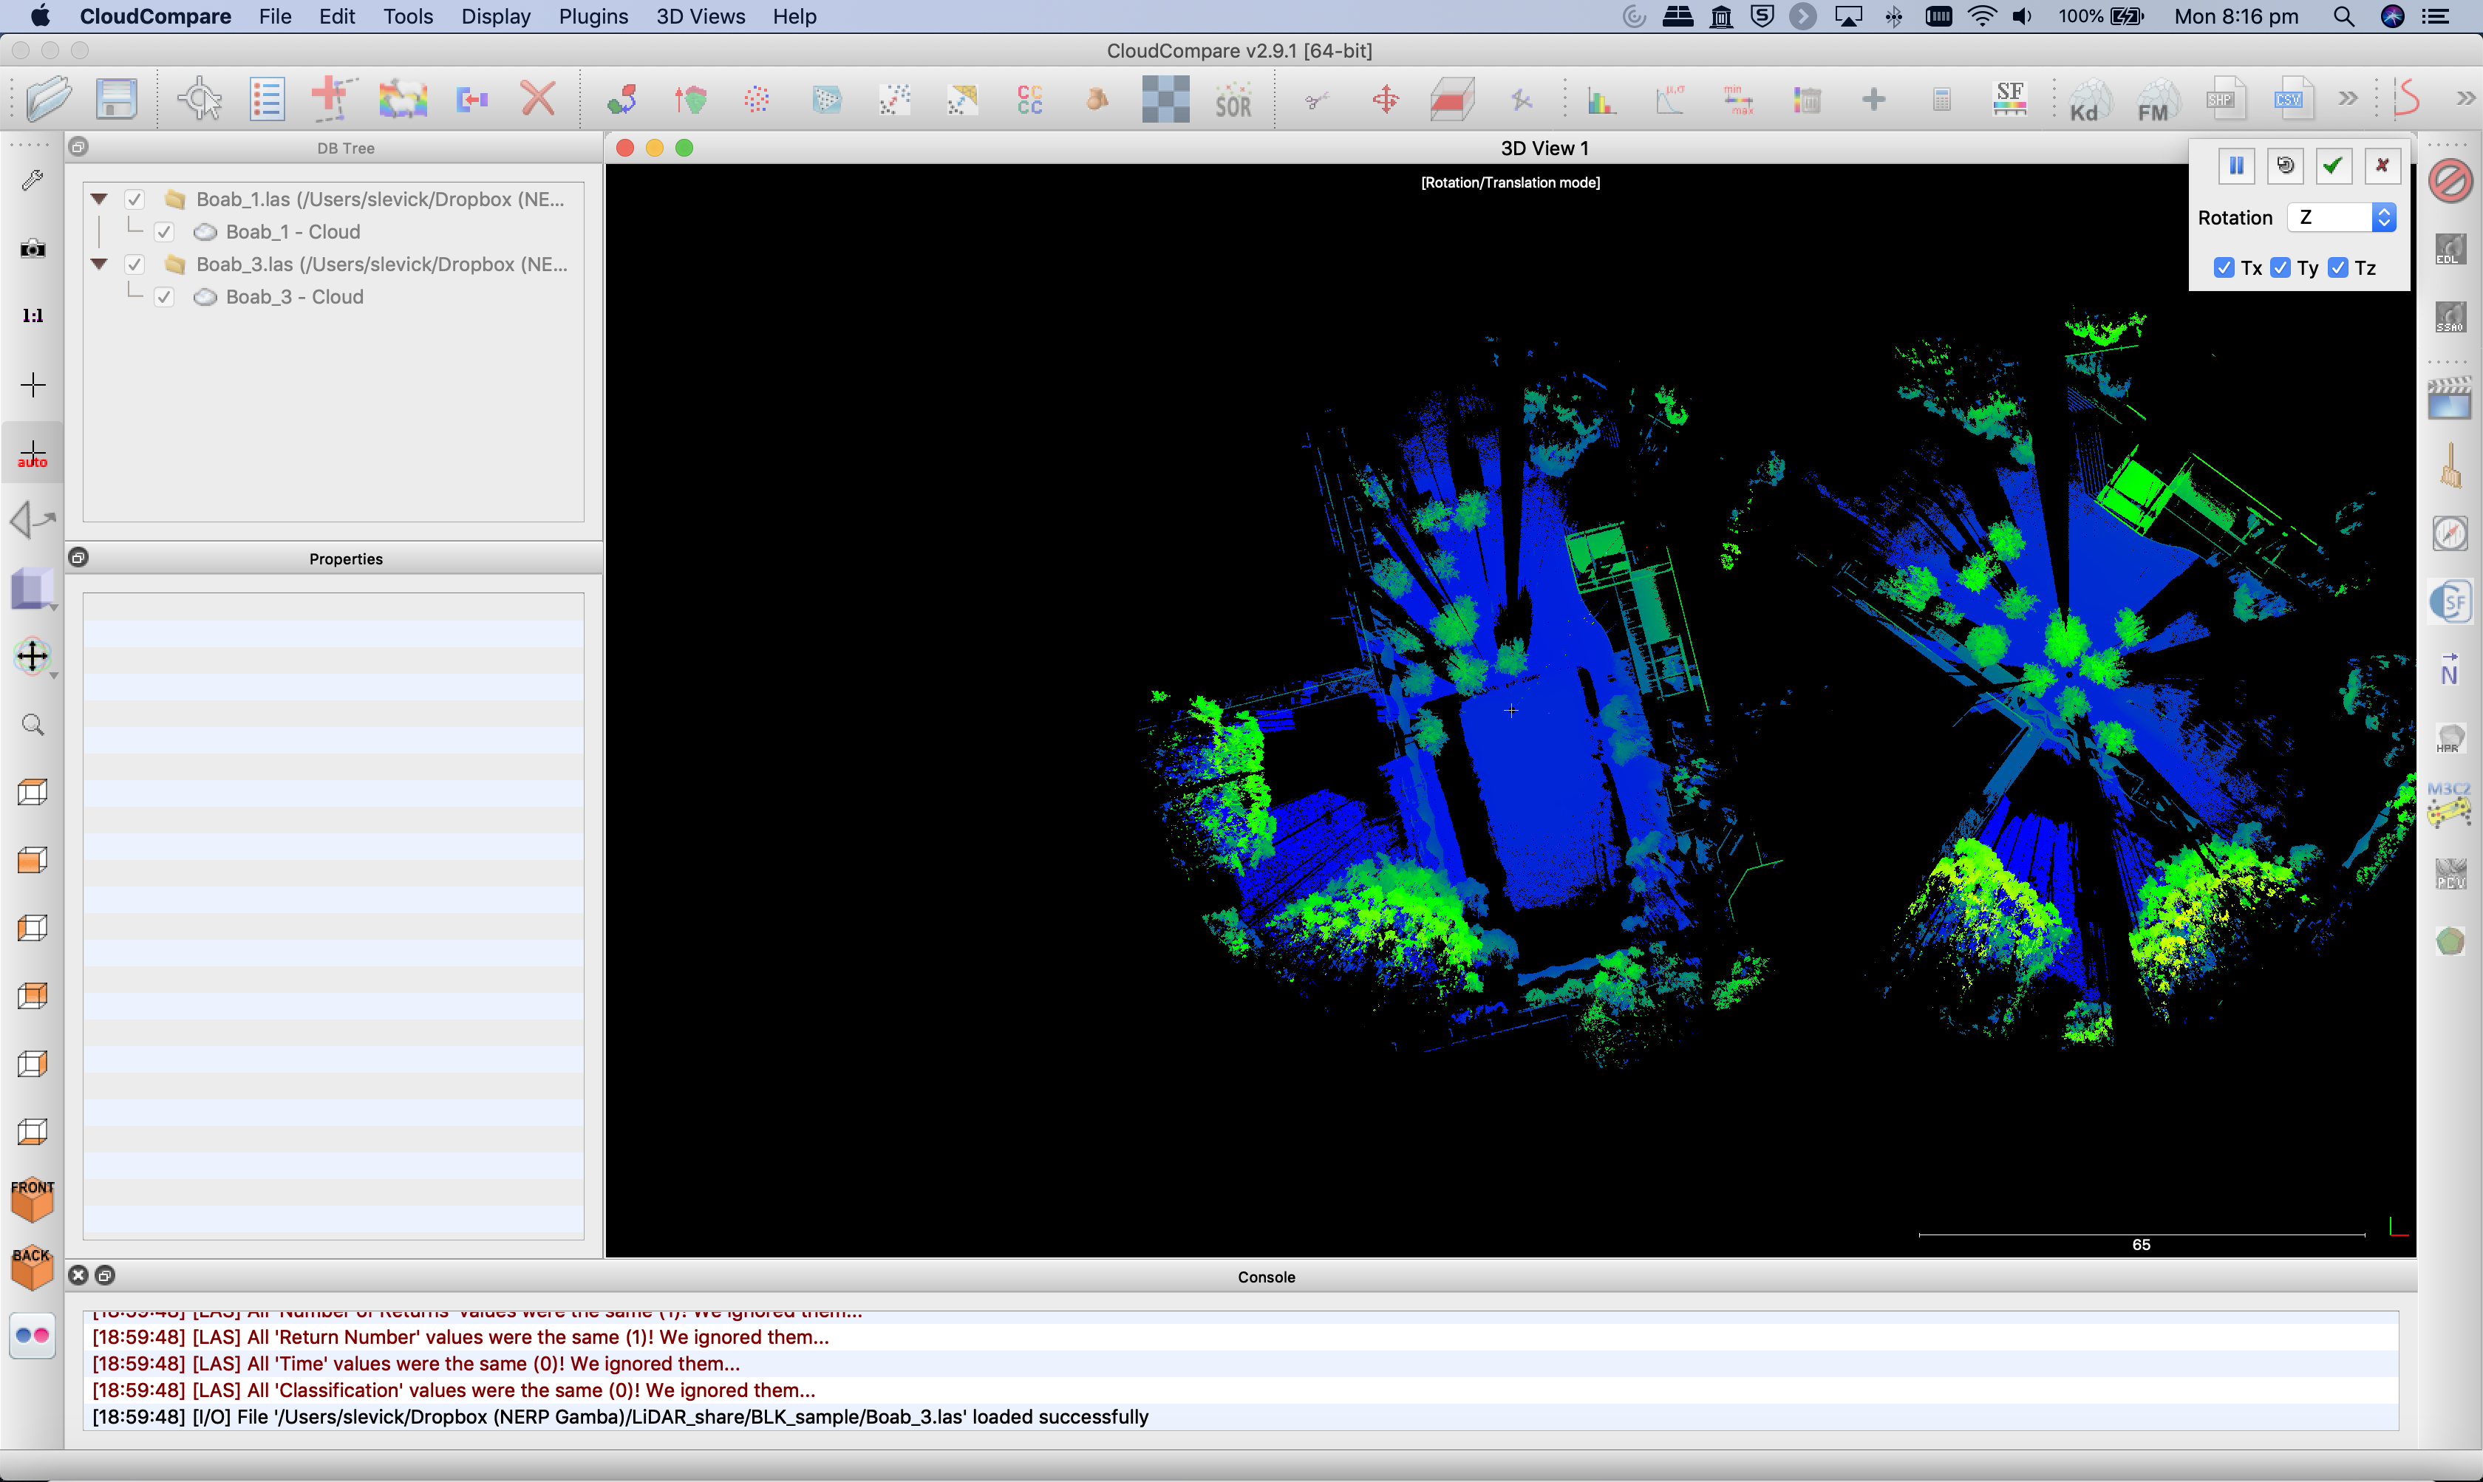The height and width of the screenshot is (1482, 2483).
Task: Delete scalar field using trash icon
Action: [x=1806, y=99]
